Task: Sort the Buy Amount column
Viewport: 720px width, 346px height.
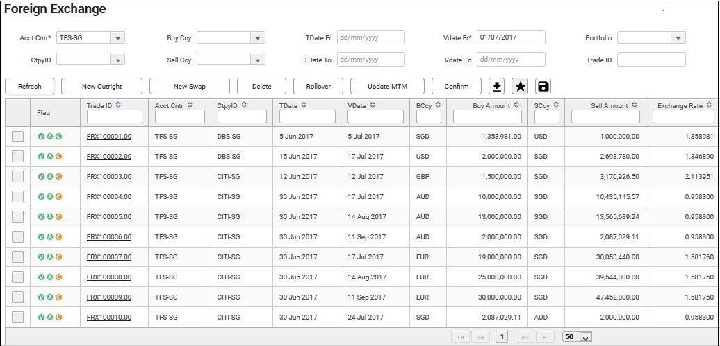Action: 515,105
